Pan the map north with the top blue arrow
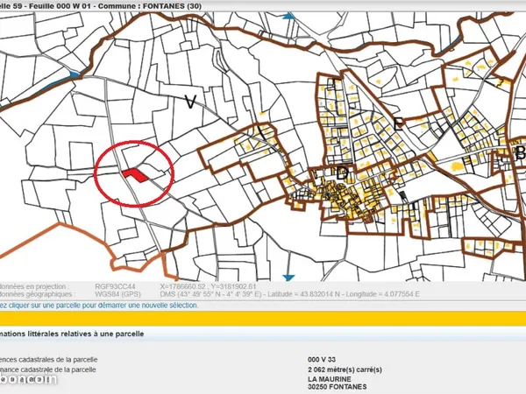This screenshot has width=526, height=394. [x=288, y=16]
